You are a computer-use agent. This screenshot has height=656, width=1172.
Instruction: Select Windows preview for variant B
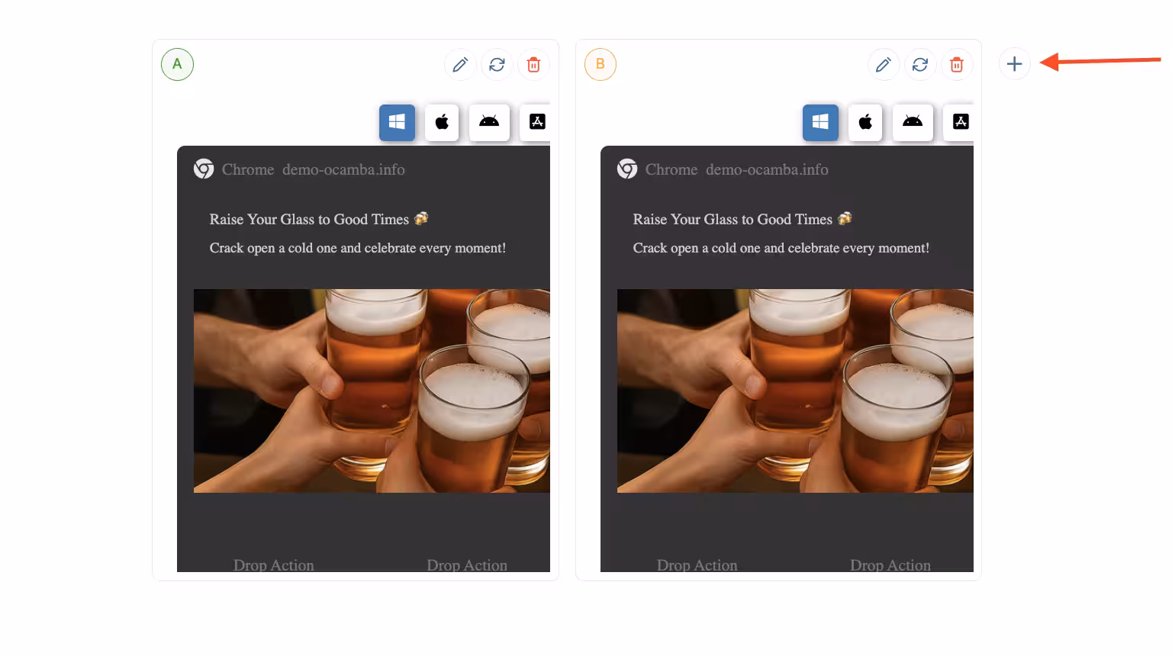[820, 122]
